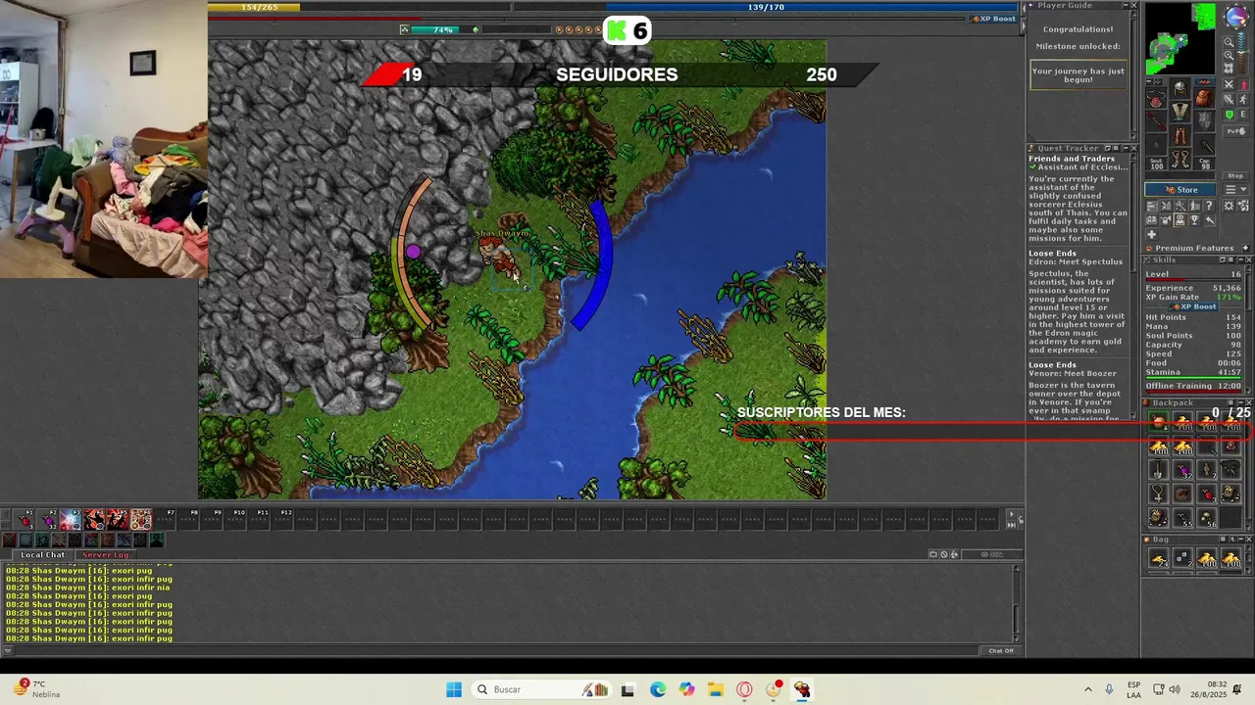The height and width of the screenshot is (705, 1255).
Task: Show hidden system tray icons
Action: tap(1087, 689)
